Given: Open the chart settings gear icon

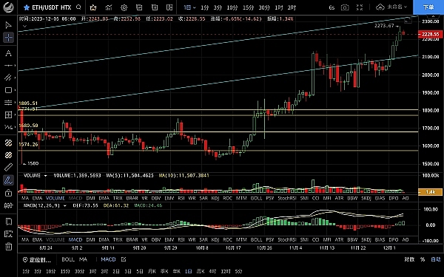Looking at the screenshot, I should click(x=124, y=7).
